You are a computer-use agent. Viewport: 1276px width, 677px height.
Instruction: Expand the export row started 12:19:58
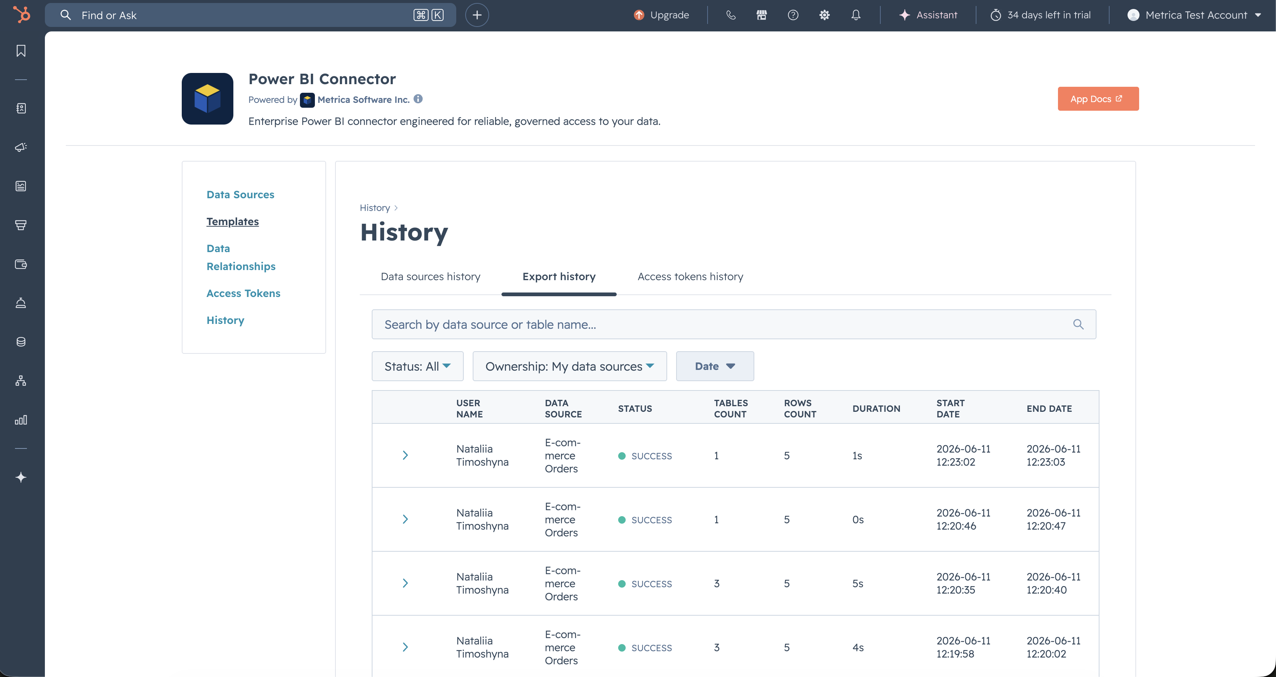[405, 647]
